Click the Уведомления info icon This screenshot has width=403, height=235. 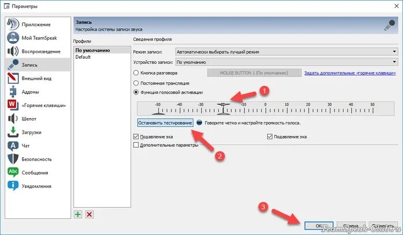coord(13,185)
